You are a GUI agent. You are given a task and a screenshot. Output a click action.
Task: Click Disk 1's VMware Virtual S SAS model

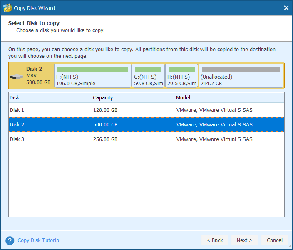[214, 110]
